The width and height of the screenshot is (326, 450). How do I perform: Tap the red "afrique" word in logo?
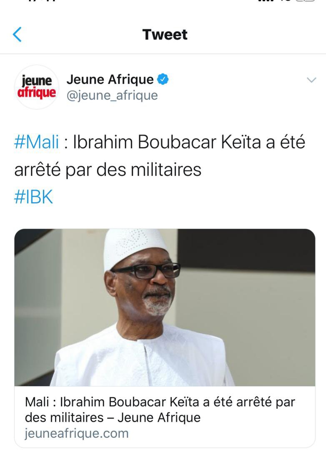click(37, 93)
